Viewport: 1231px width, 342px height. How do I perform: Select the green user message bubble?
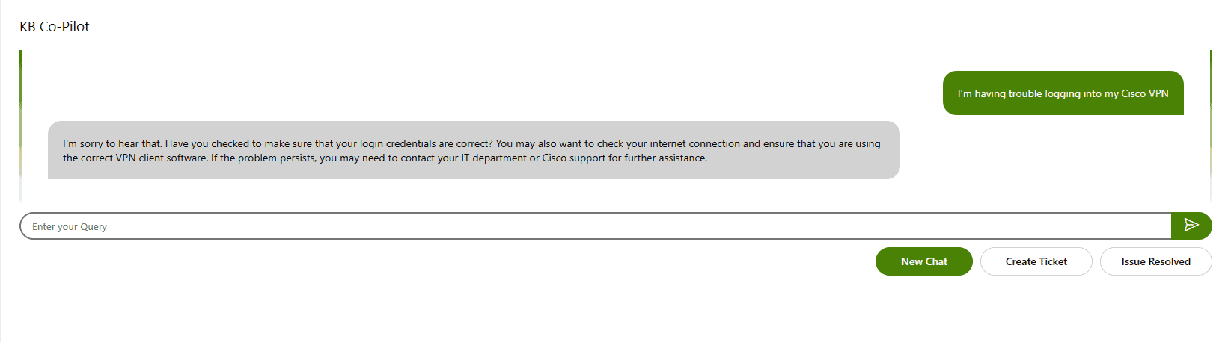[1063, 93]
